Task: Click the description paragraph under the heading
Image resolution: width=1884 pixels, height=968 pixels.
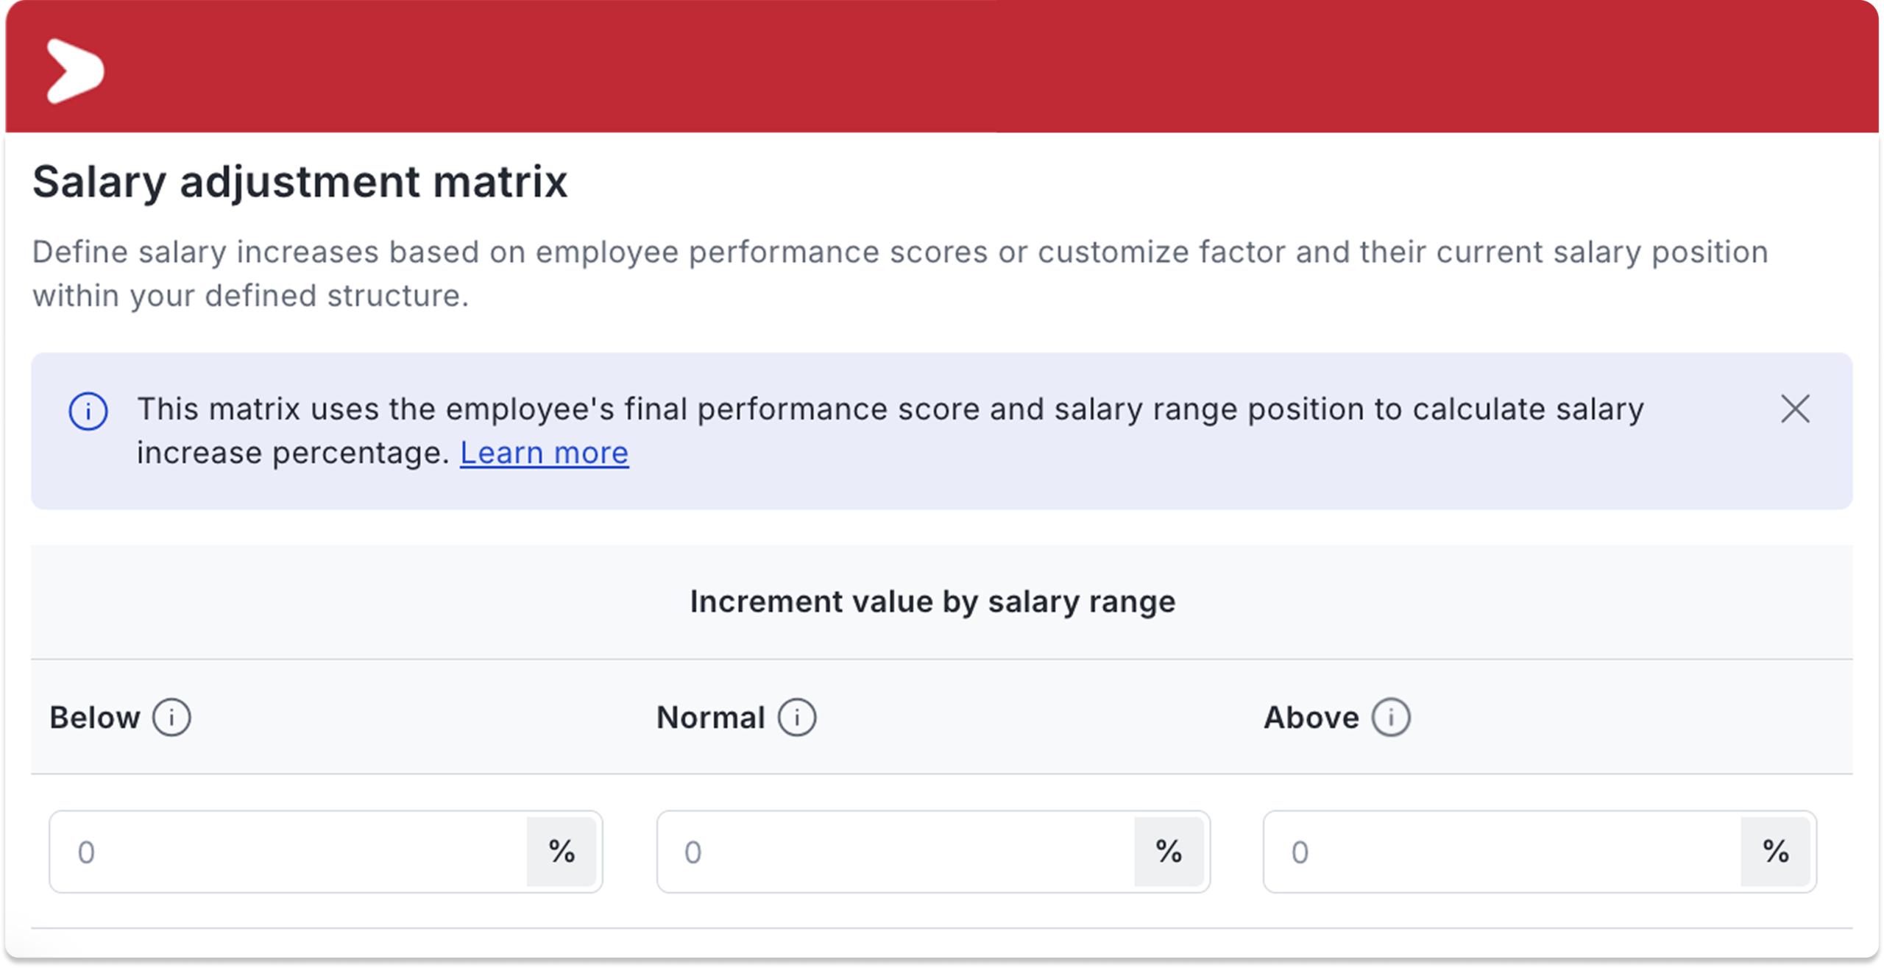Action: pos(900,274)
